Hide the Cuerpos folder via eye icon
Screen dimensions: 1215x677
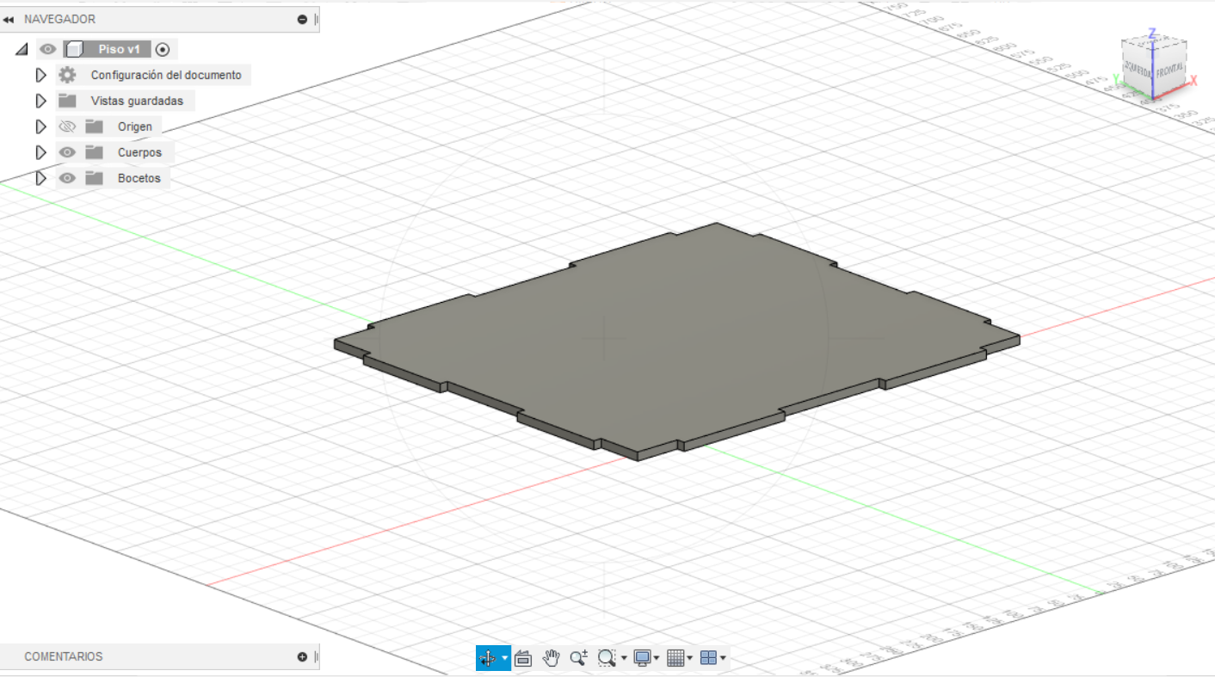click(67, 152)
